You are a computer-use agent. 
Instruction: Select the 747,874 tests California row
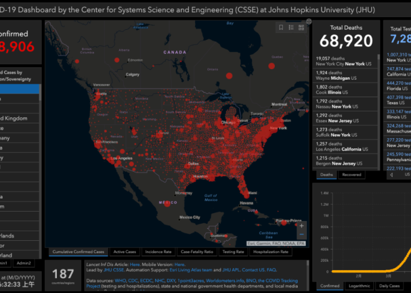coord(397,71)
